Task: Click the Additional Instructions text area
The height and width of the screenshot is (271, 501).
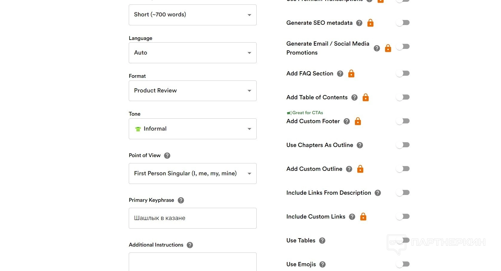Action: click(x=192, y=262)
